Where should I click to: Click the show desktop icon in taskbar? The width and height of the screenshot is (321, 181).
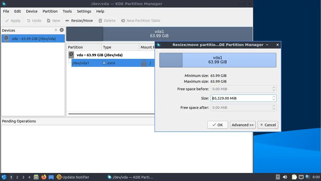point(51,177)
